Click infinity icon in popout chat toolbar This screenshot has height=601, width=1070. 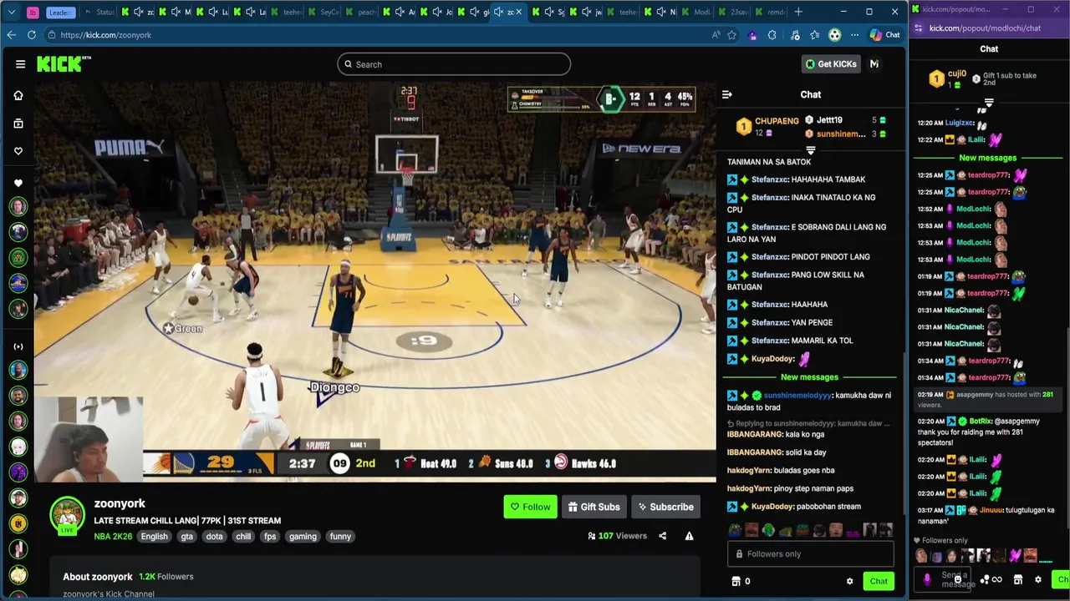click(996, 580)
